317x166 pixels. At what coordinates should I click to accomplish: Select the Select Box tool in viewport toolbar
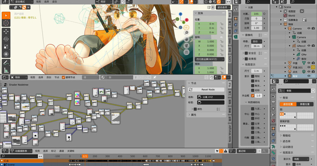pos(6,16)
